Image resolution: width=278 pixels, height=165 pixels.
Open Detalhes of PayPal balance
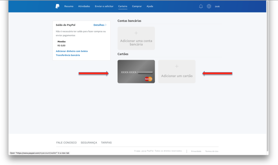click(99, 25)
